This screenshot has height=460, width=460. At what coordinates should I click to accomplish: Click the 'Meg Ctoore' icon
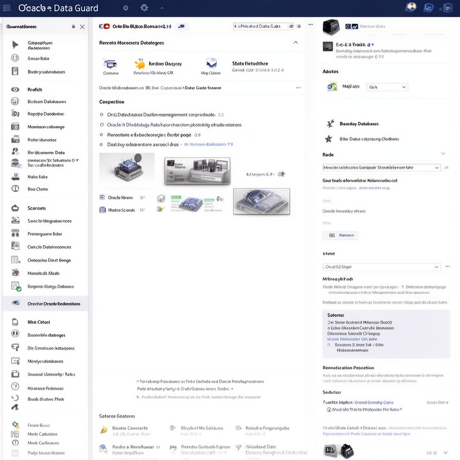point(212,63)
